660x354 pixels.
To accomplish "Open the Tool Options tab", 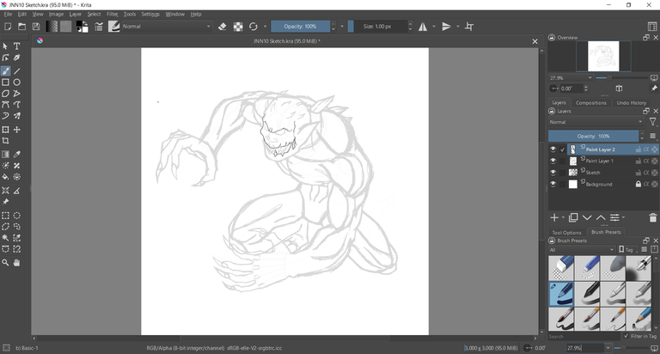I will coord(566,232).
